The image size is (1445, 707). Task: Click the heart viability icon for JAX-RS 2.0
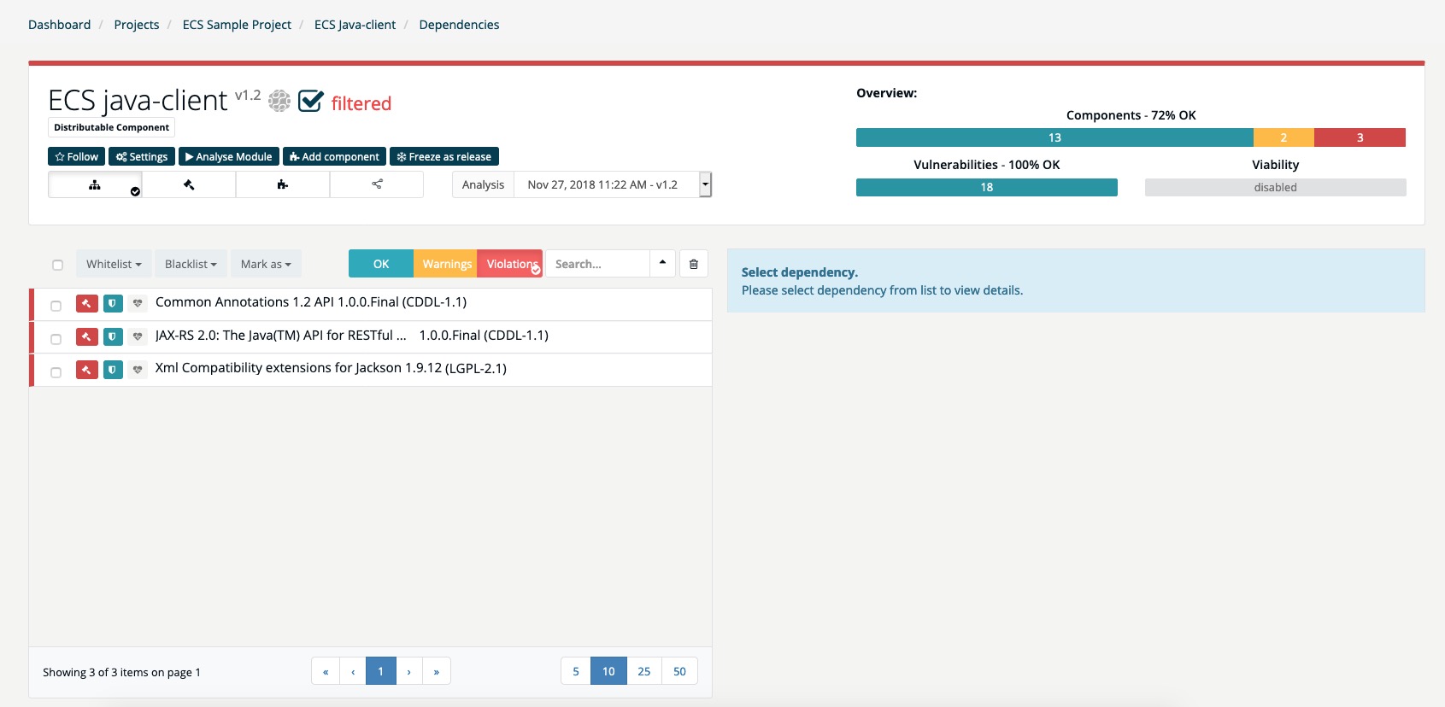click(138, 336)
